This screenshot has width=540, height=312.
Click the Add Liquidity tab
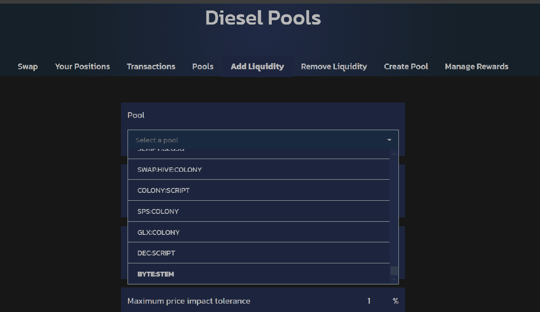click(257, 67)
